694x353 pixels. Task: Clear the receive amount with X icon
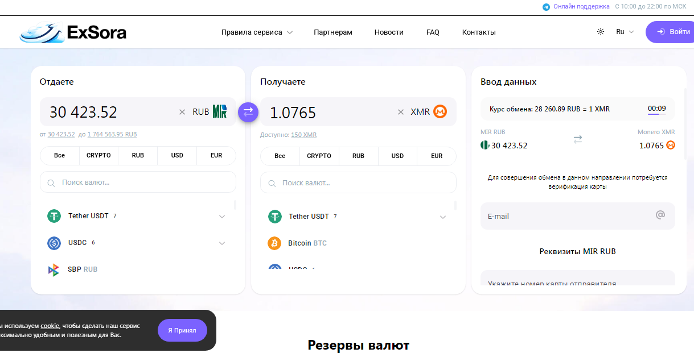point(401,112)
